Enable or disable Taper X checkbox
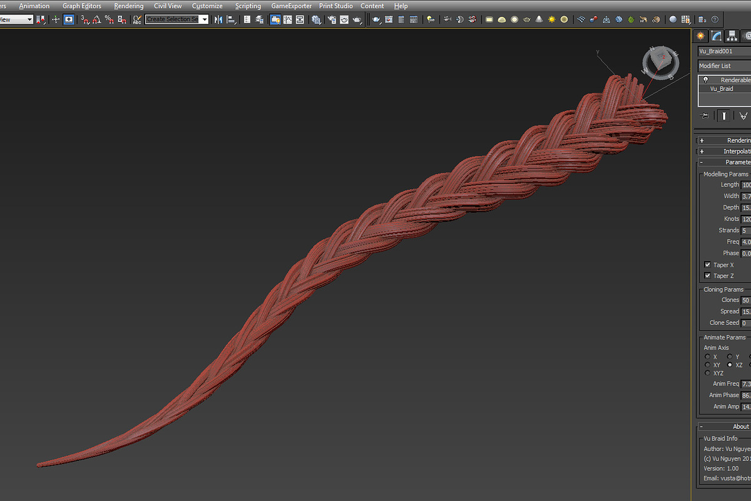This screenshot has width=751, height=501. pyautogui.click(x=708, y=265)
